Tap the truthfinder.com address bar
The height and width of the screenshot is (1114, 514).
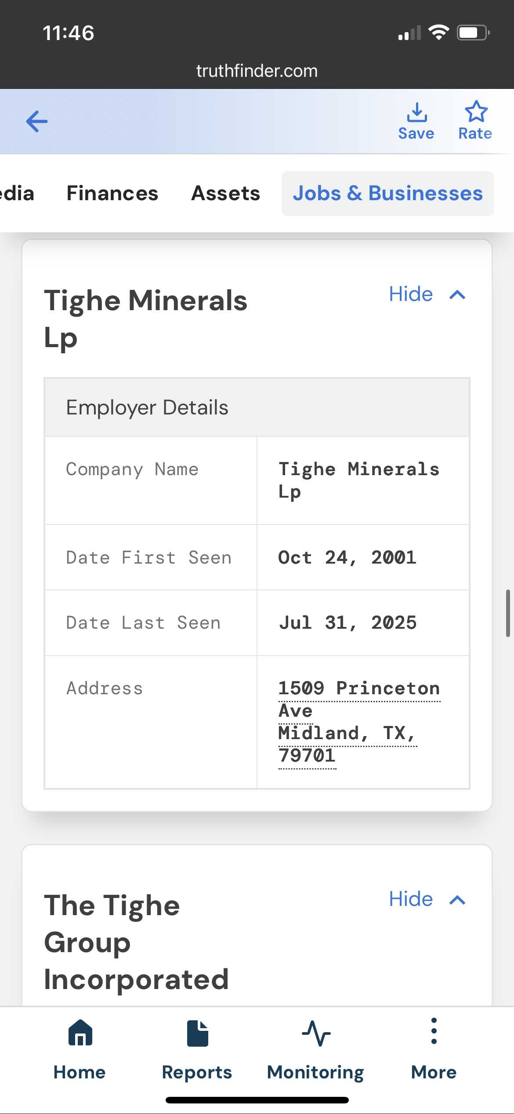(257, 71)
